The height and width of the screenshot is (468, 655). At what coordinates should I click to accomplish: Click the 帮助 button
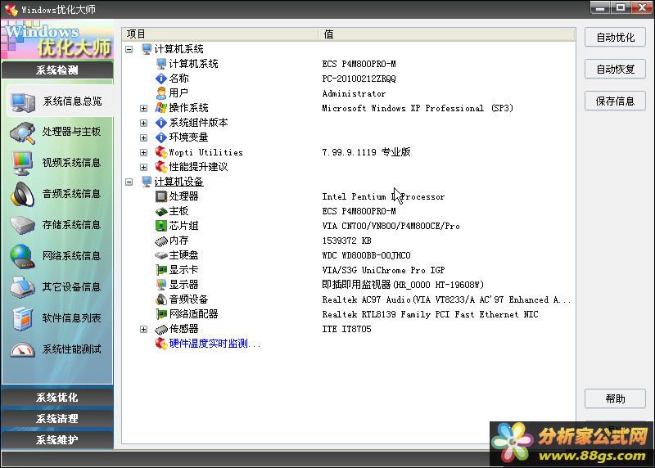(x=616, y=398)
